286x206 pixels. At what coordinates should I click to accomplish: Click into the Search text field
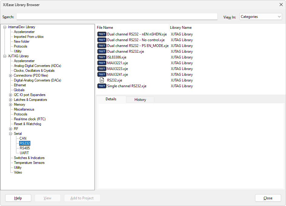[x=117, y=17]
